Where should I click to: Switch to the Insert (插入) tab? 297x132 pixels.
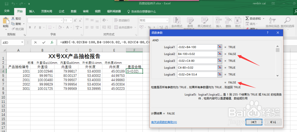(x=32, y=11)
